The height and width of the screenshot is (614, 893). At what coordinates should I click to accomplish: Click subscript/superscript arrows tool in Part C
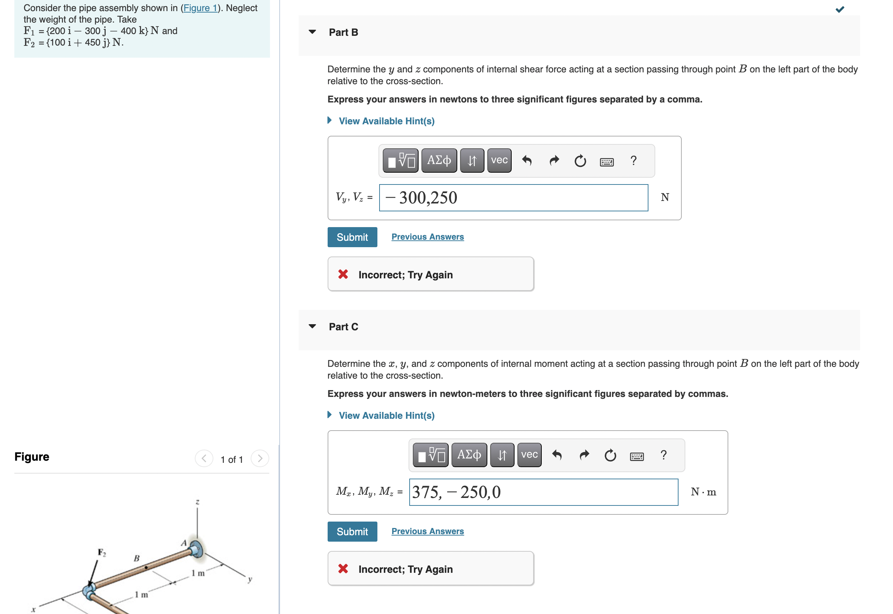[502, 455]
